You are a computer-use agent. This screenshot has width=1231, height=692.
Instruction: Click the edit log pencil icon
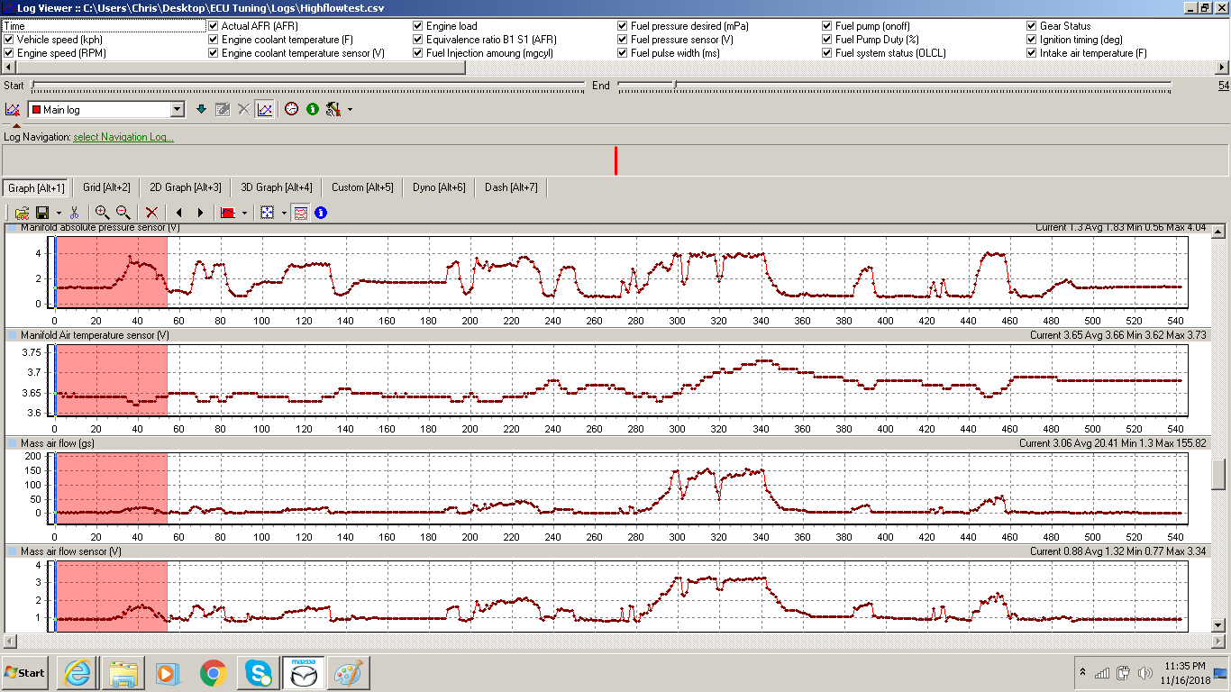[x=223, y=109]
